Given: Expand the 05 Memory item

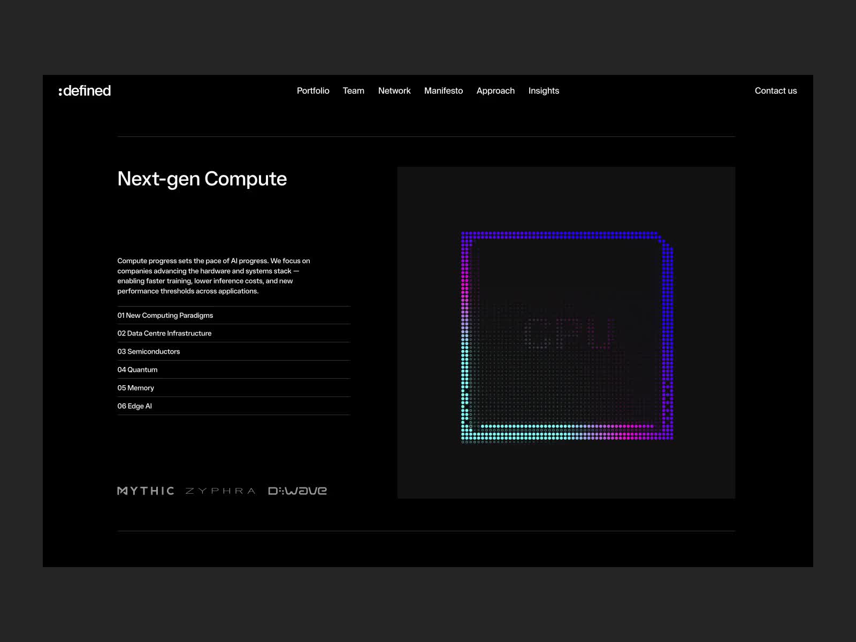Looking at the screenshot, I should click(136, 388).
